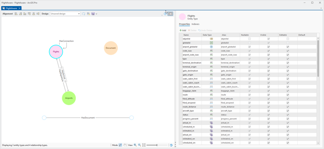This screenshot has height=149, width=324.
Task: Select the HasDocument relationship label
Action: [x=88, y=118]
